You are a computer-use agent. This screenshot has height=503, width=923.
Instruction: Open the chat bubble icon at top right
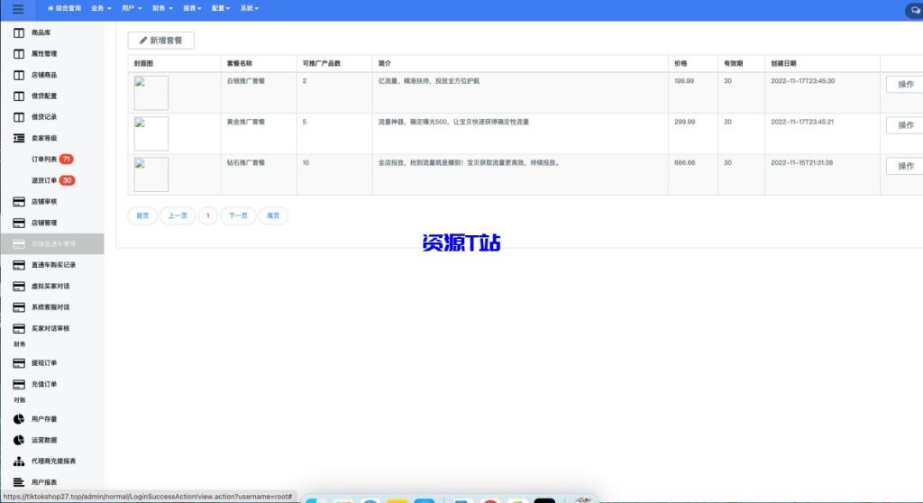(916, 10)
